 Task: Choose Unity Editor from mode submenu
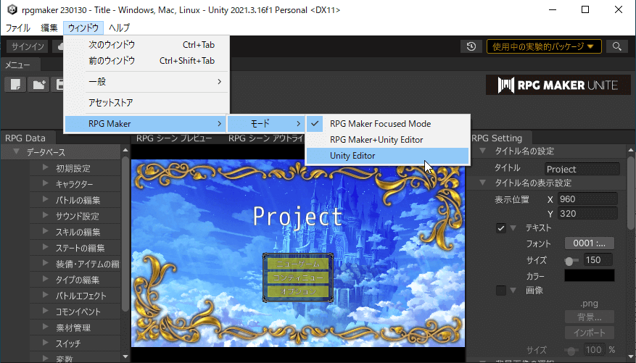click(352, 156)
